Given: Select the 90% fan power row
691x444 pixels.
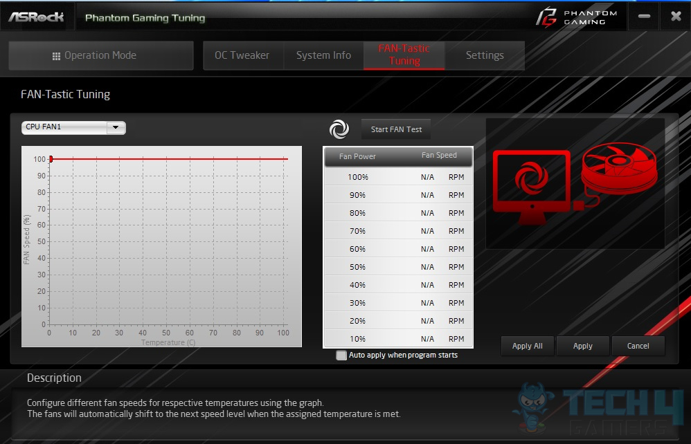Looking at the screenshot, I should click(398, 195).
